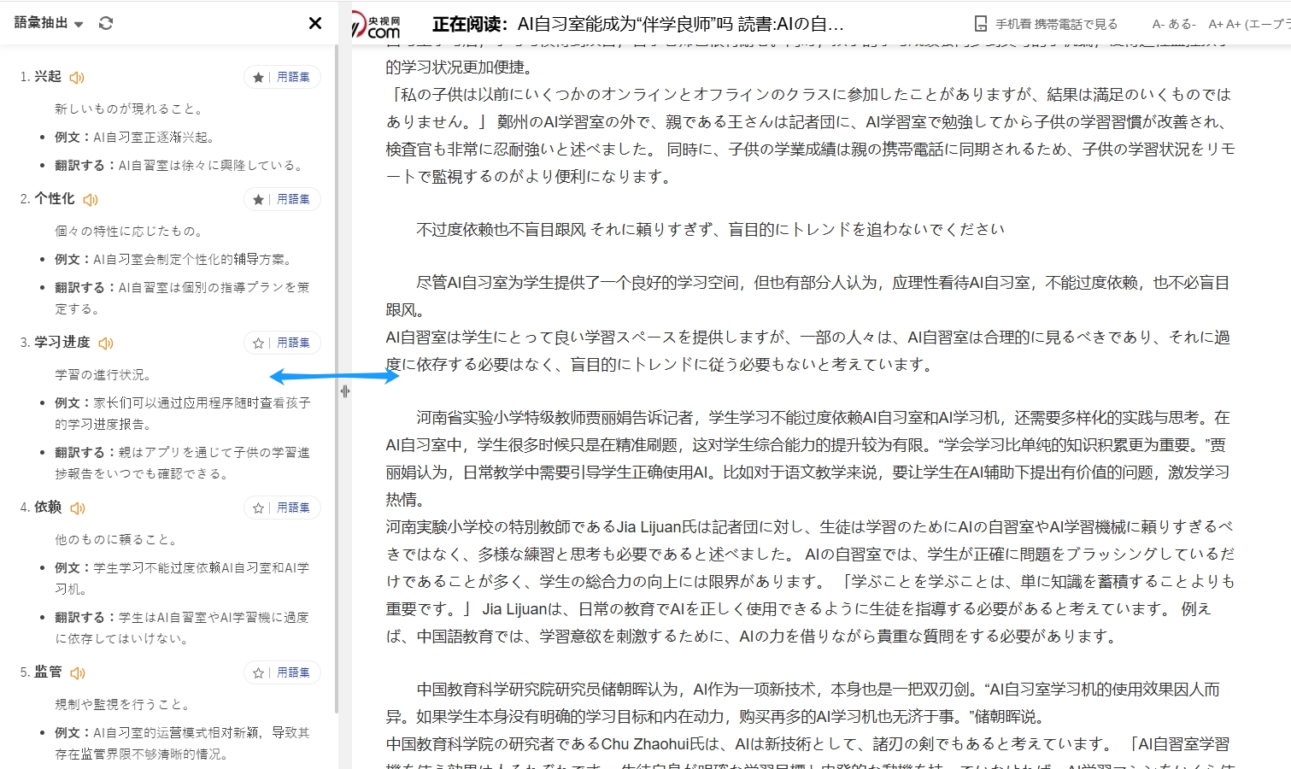Open 用語集 link for 监管

pos(293,672)
